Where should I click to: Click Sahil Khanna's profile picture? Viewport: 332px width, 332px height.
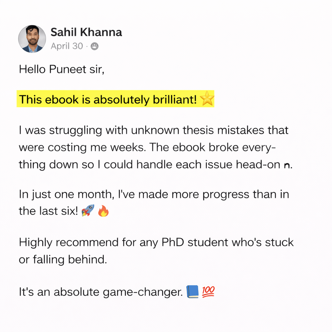tap(32, 39)
